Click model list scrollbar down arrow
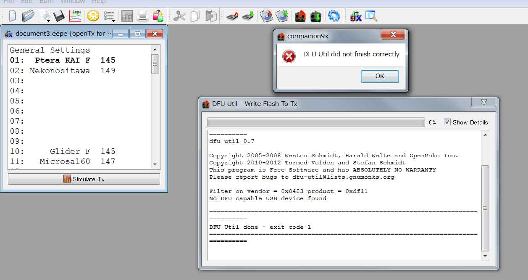Viewport: 528px width, 280px height. point(155,165)
